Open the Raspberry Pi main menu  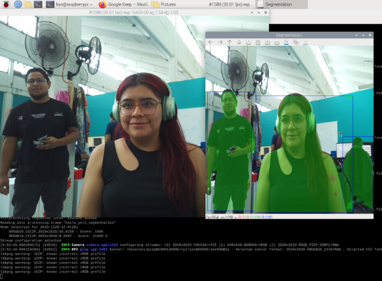(x=6, y=4)
